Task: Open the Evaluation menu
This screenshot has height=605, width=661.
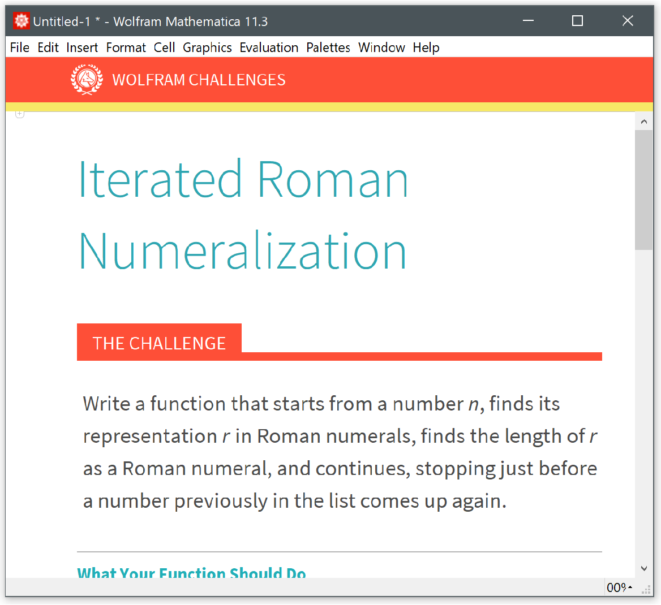Action: tap(269, 47)
